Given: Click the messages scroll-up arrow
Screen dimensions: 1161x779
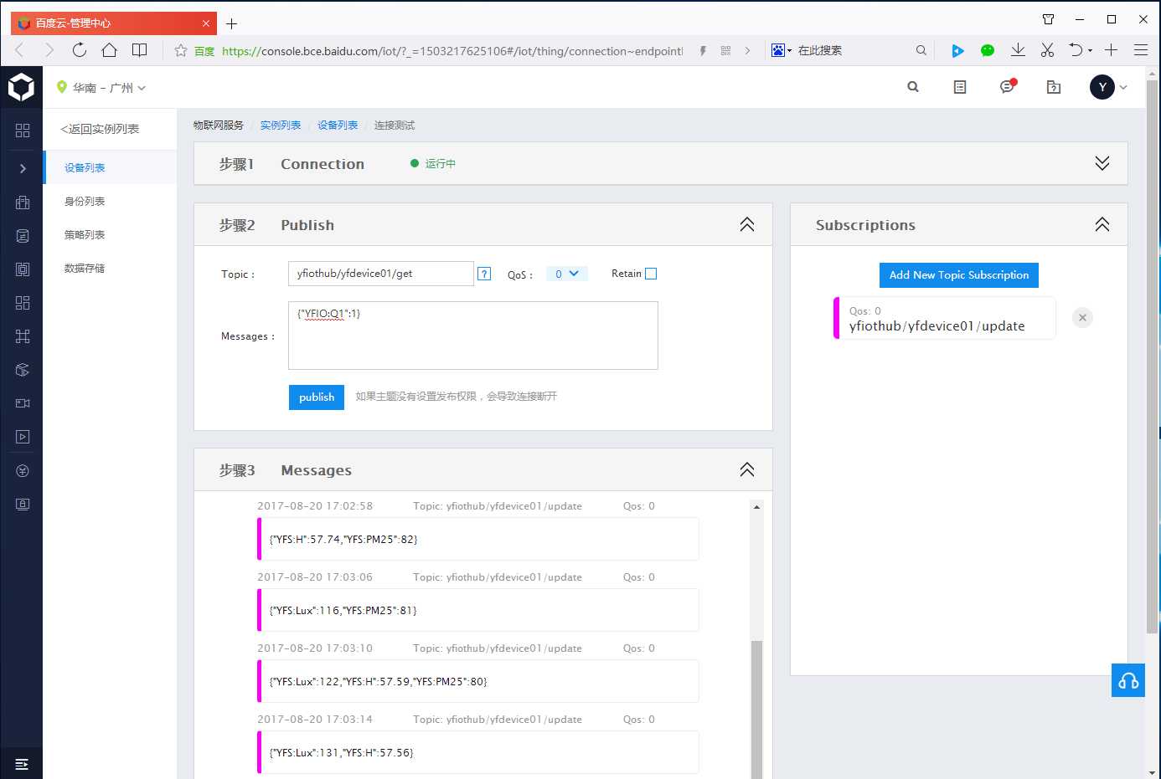Looking at the screenshot, I should (x=756, y=507).
